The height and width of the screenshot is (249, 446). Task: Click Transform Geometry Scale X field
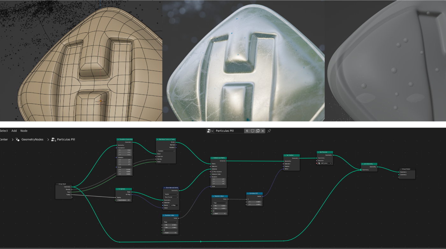[125, 169]
